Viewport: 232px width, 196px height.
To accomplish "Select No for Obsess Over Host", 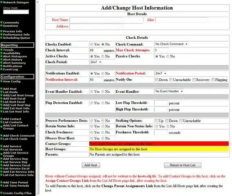I will 103,138.
